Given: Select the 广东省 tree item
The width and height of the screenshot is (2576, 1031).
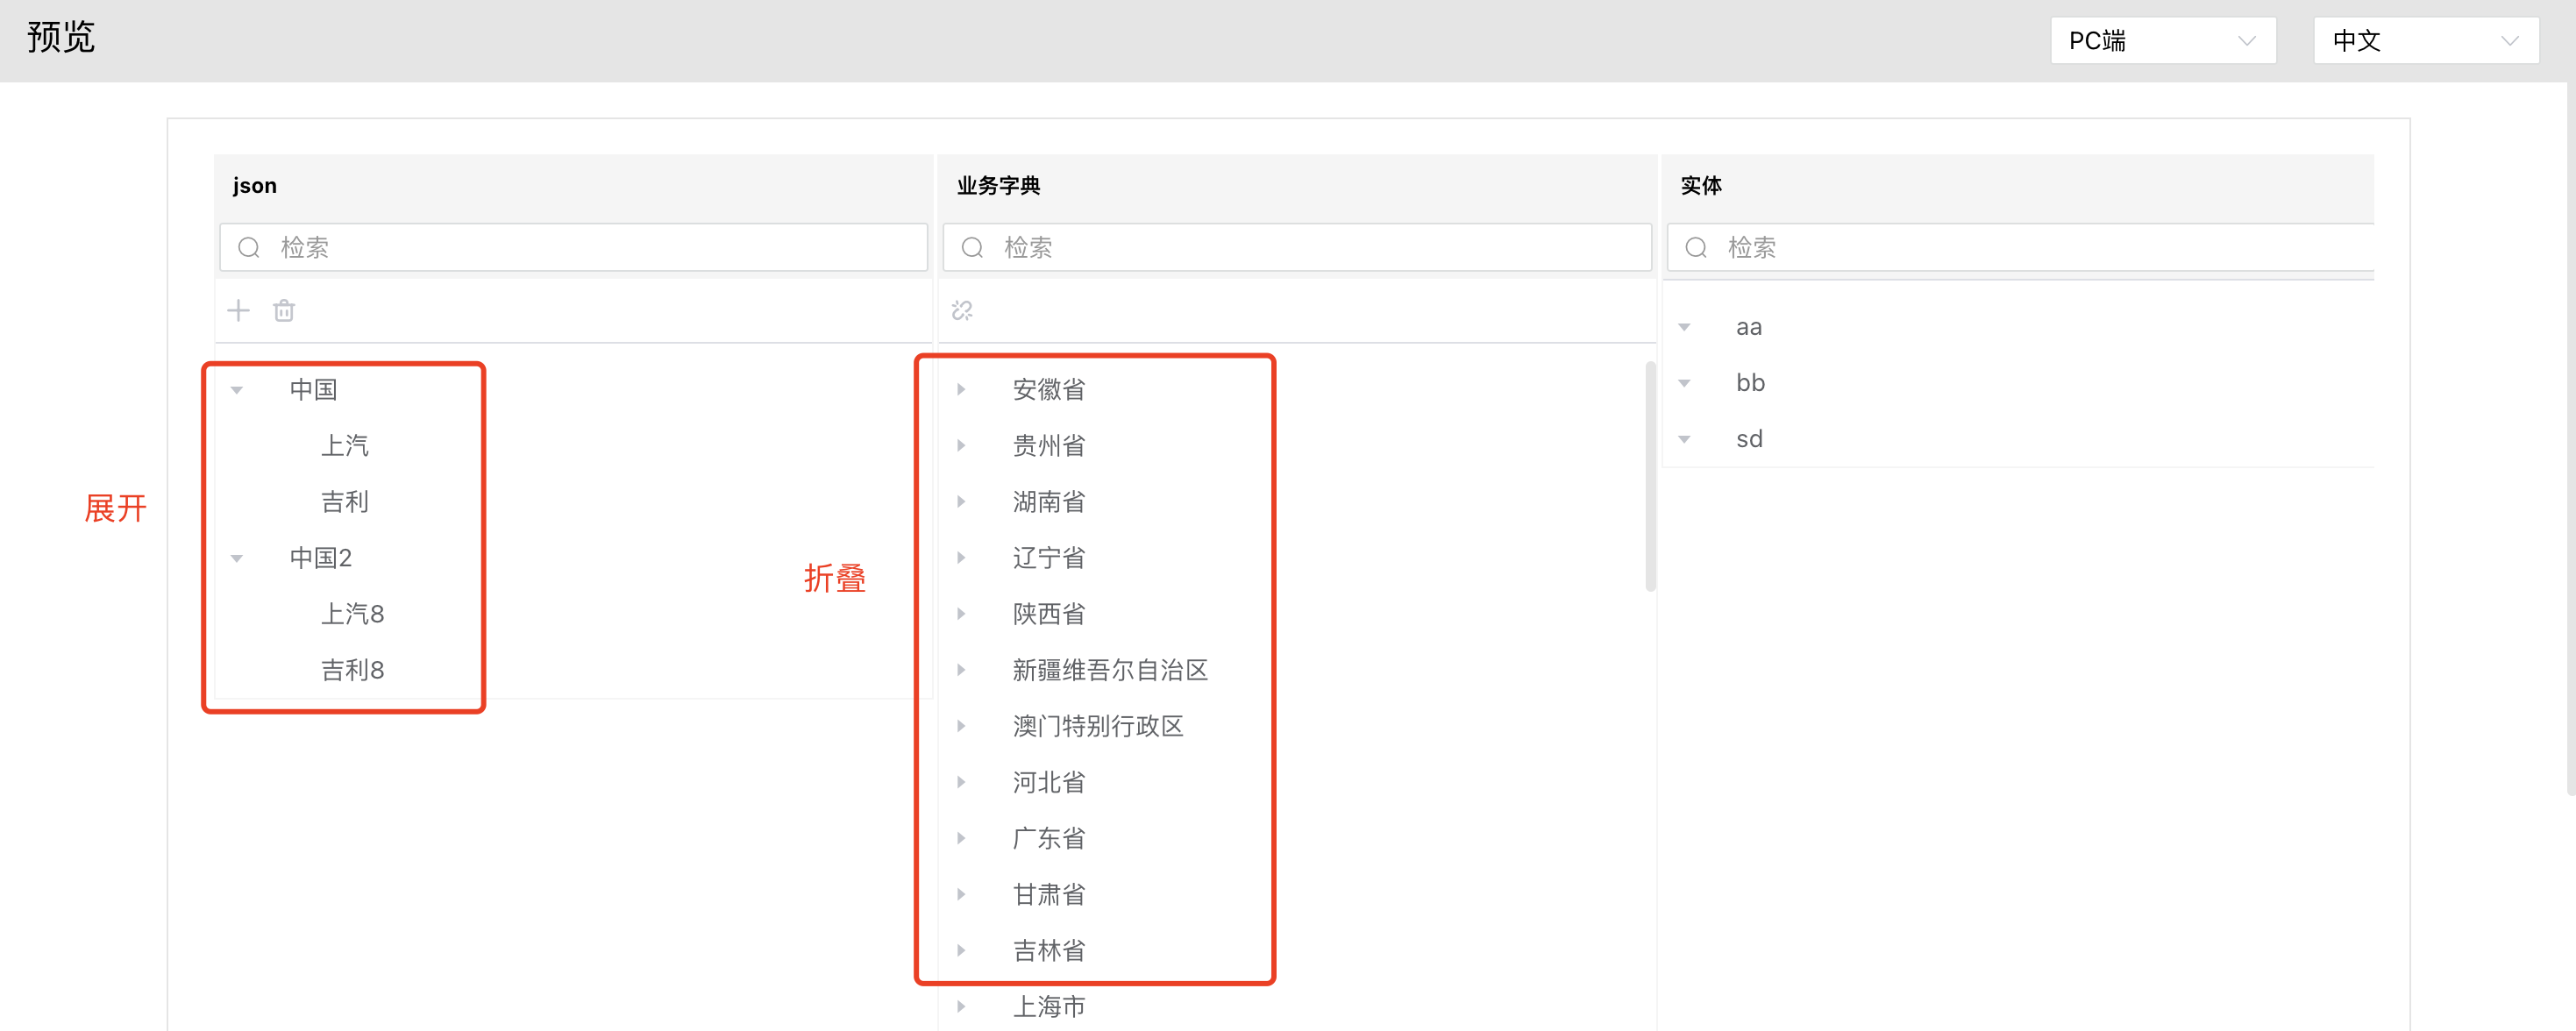Looking at the screenshot, I should point(1048,838).
